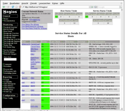Open the Event Log link
Screen dimensions: 125x111
click(7, 92)
